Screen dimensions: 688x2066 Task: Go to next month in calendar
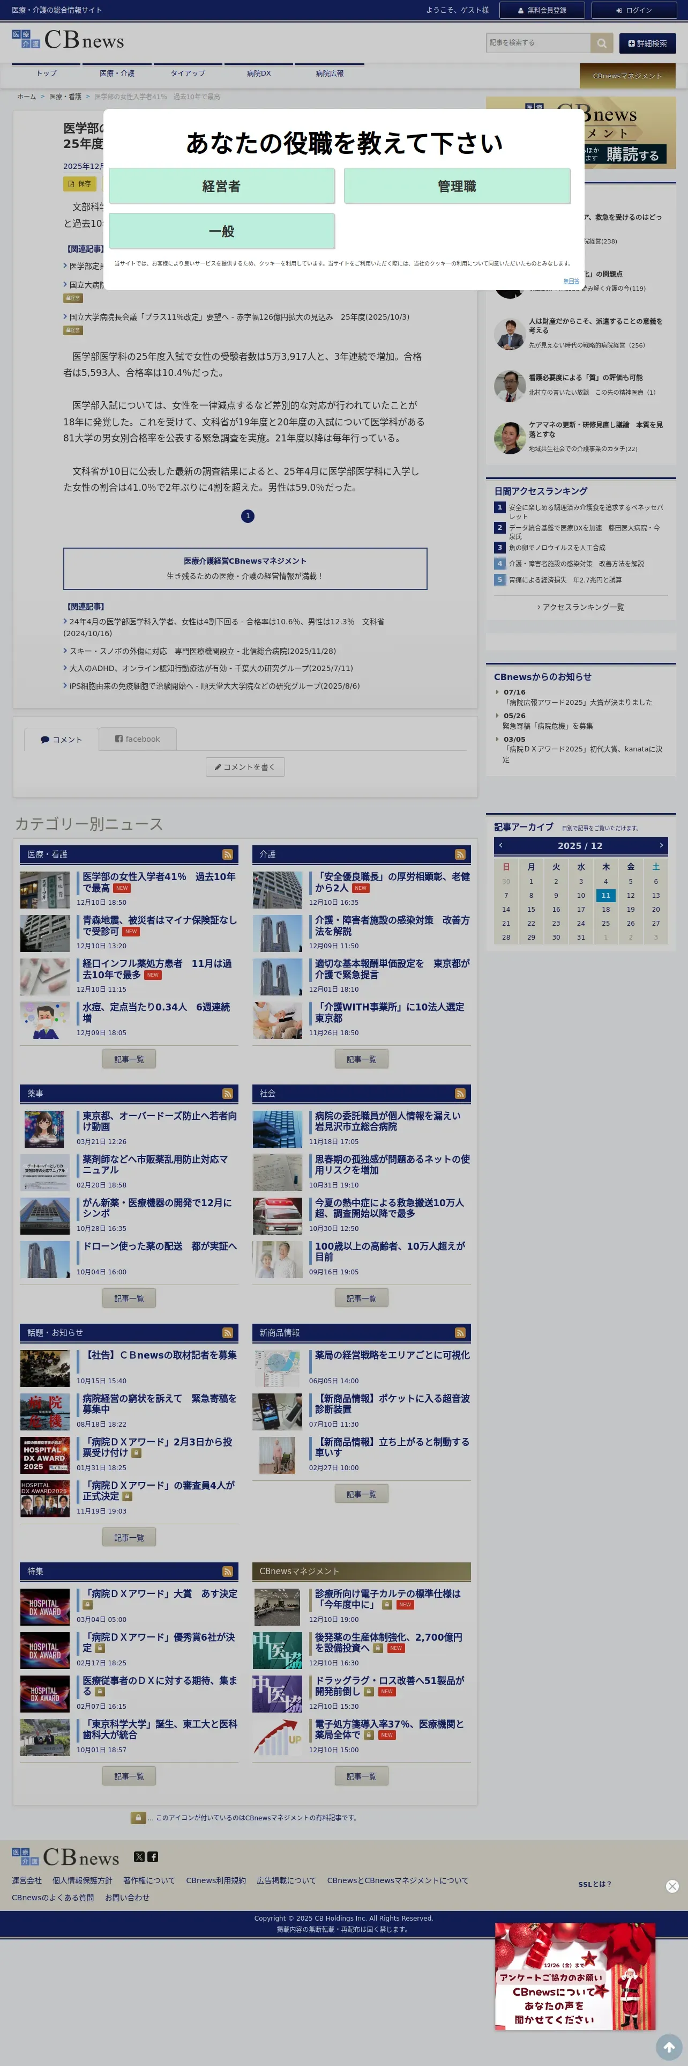[661, 845]
